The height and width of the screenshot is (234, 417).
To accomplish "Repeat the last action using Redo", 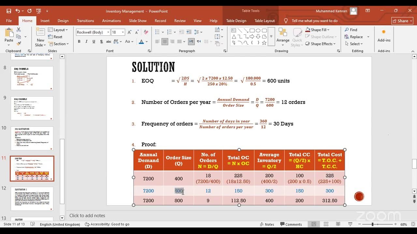I will (x=29, y=11).
